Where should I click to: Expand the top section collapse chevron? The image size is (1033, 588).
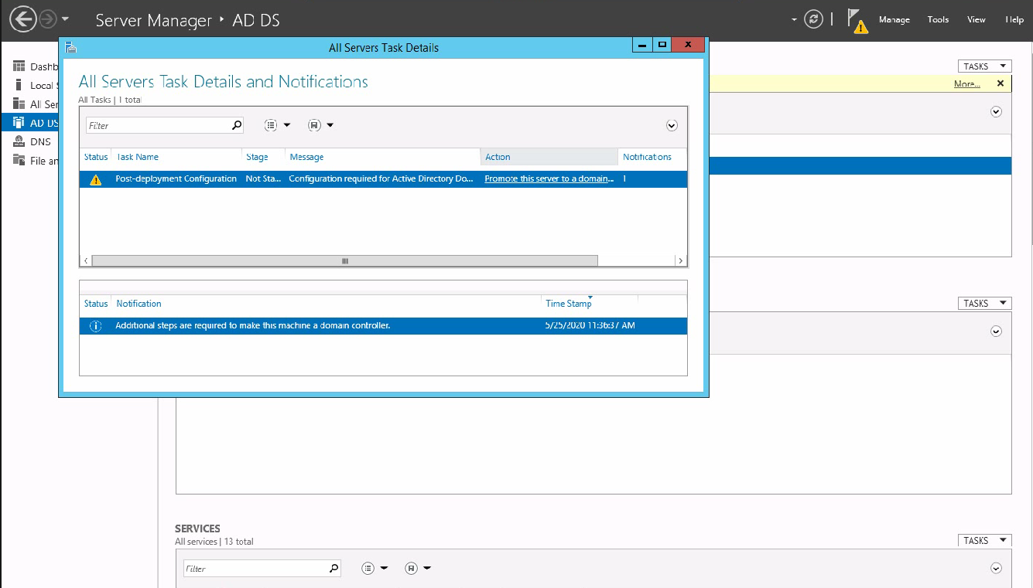point(997,111)
